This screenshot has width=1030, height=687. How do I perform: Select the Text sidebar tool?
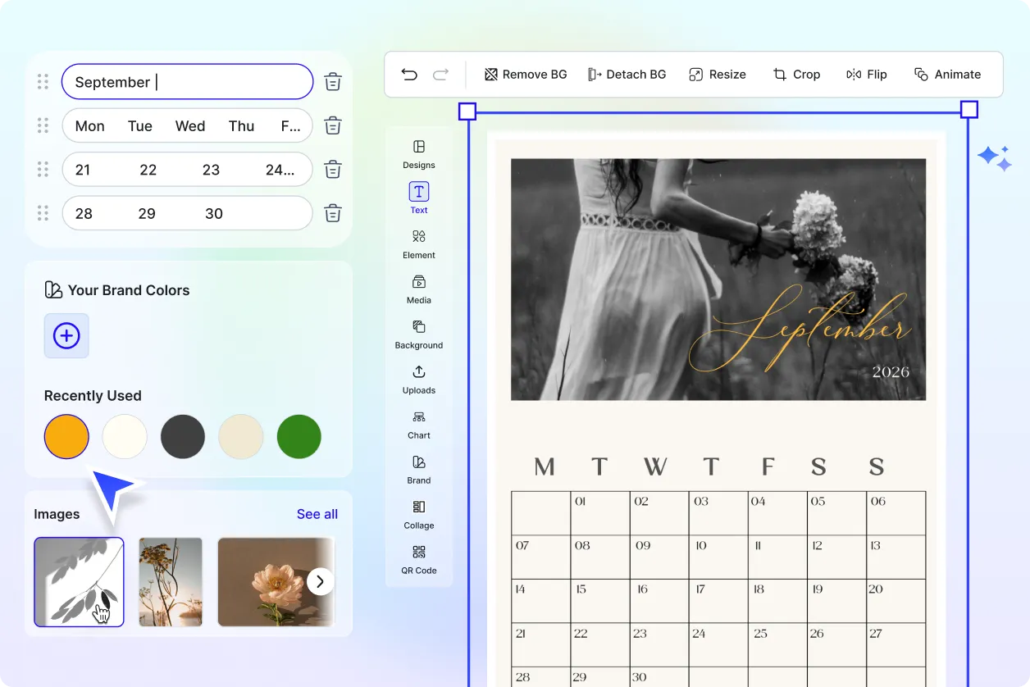click(419, 198)
